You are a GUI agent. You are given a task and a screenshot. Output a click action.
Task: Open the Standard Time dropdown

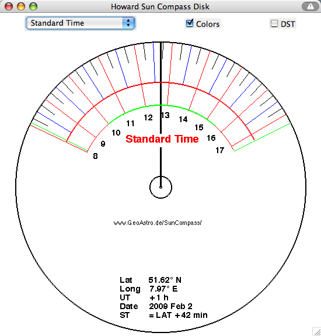[81, 23]
